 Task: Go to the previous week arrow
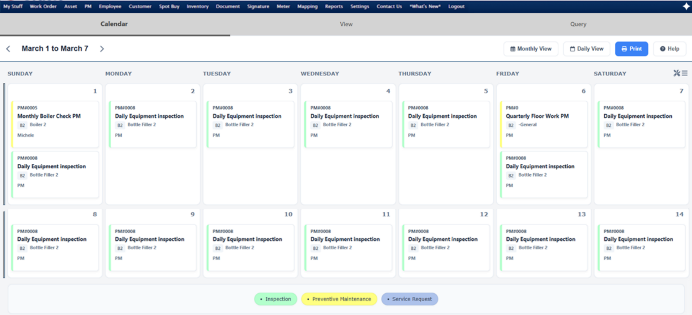tap(8, 49)
